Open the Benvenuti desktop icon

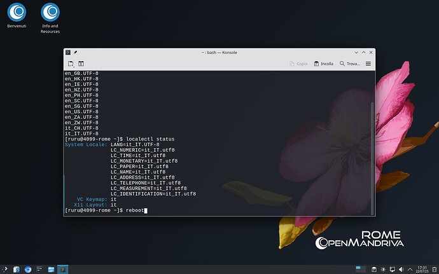coord(17,15)
